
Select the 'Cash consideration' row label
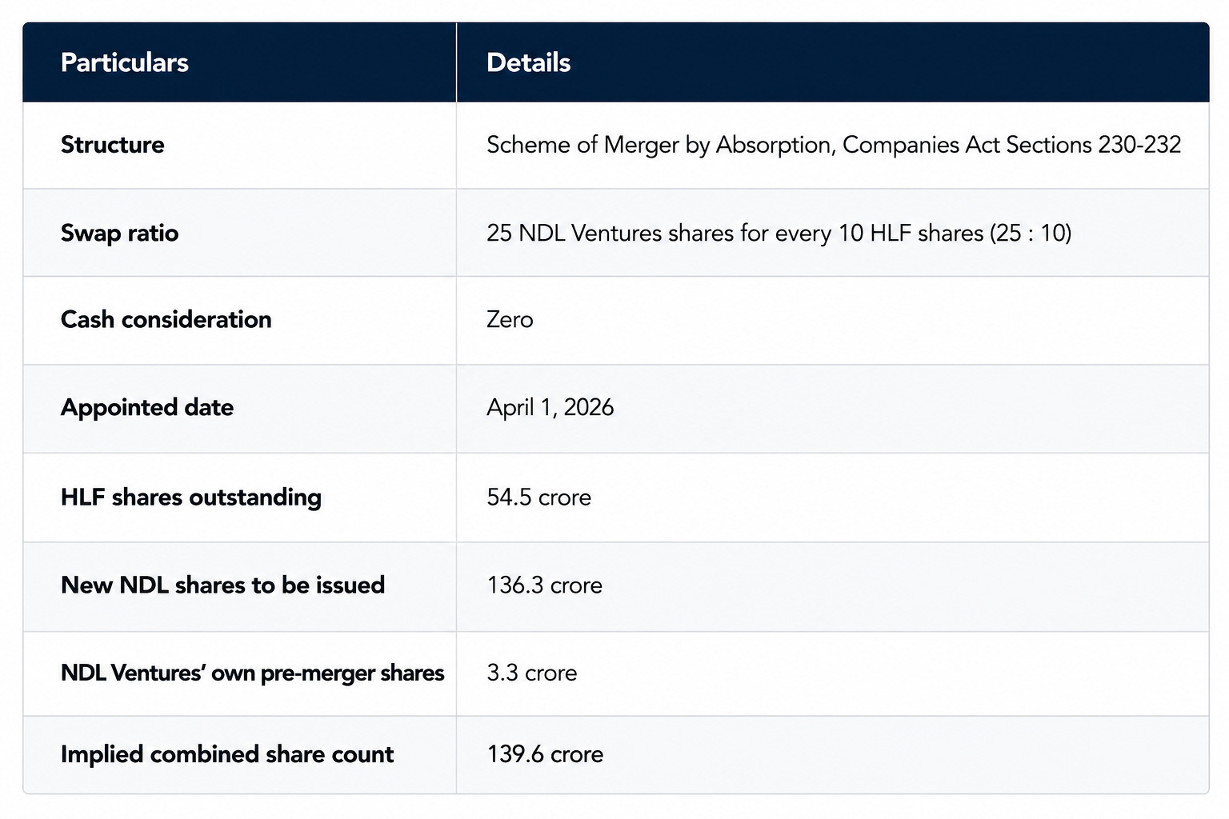coord(166,319)
